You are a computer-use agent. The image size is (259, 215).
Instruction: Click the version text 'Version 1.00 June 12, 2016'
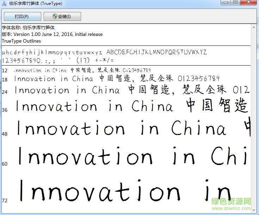click(x=43, y=35)
